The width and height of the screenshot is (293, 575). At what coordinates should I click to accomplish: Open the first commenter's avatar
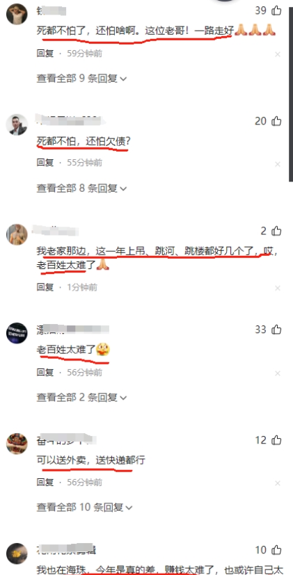click(x=17, y=15)
